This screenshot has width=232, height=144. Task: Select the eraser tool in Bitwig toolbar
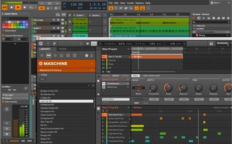pyautogui.click(x=126, y=8)
